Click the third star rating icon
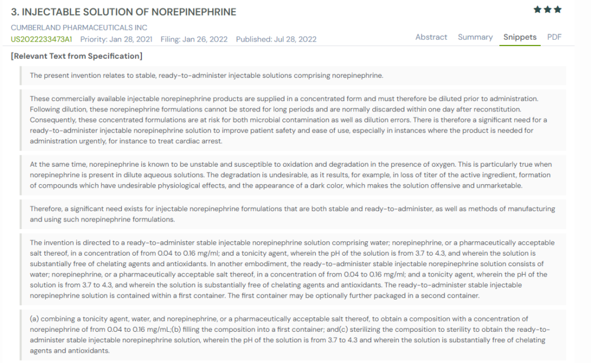The image size is (591, 363). [x=558, y=10]
